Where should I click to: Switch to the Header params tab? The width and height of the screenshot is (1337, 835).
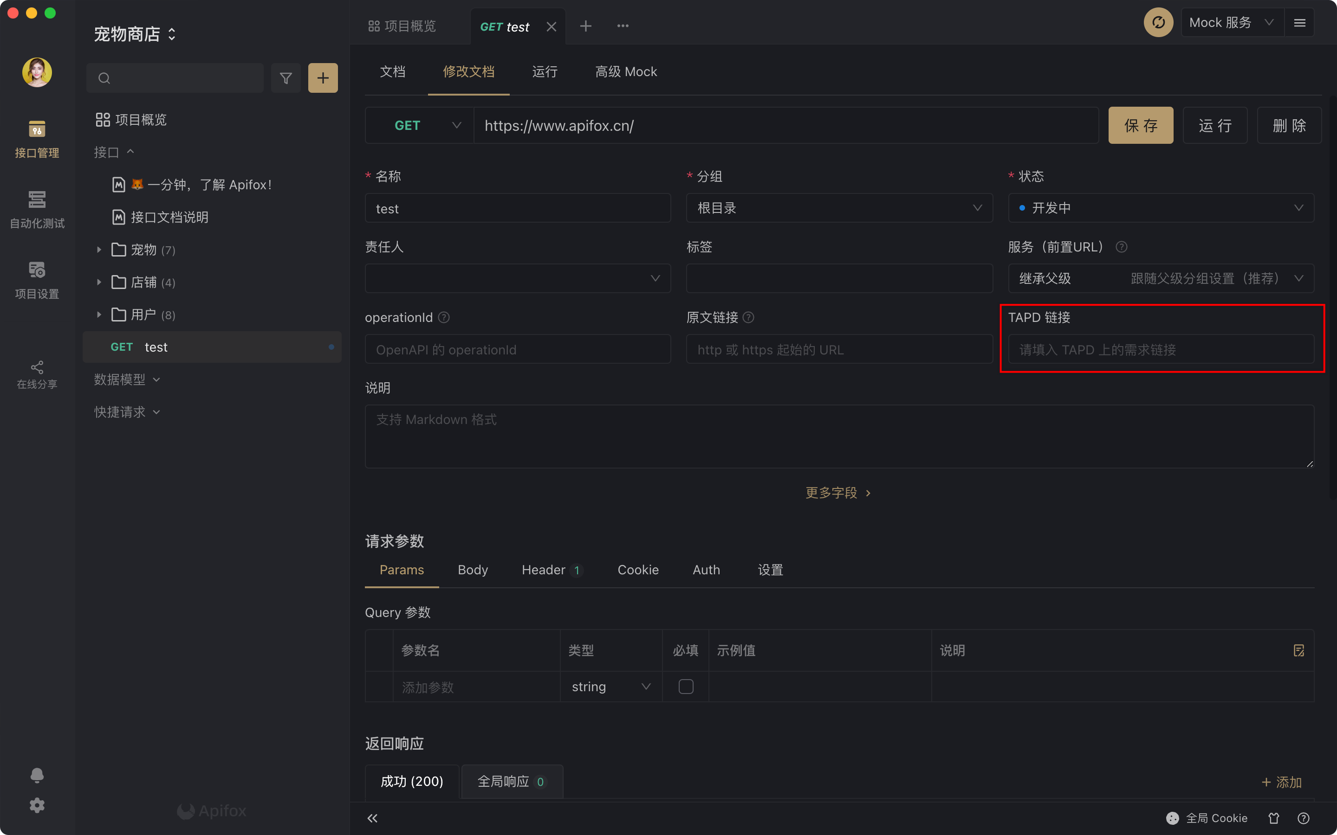(x=544, y=569)
